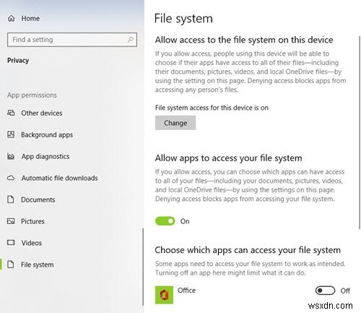Click the File system page title
Image resolution: width=361 pixels, height=313 pixels.
(x=183, y=18)
